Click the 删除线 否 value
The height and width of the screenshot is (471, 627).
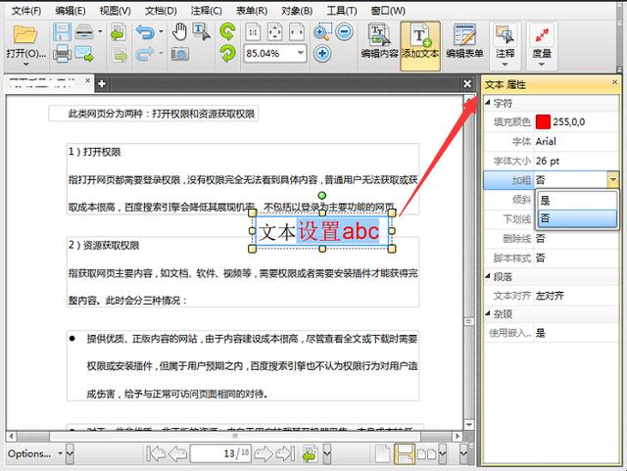coord(577,239)
